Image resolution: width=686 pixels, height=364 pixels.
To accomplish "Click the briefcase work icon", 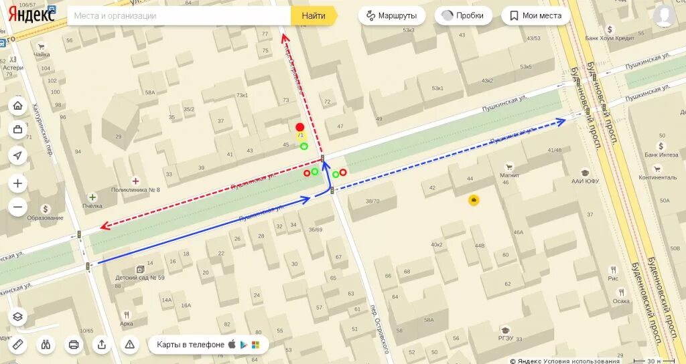I will click(x=18, y=130).
